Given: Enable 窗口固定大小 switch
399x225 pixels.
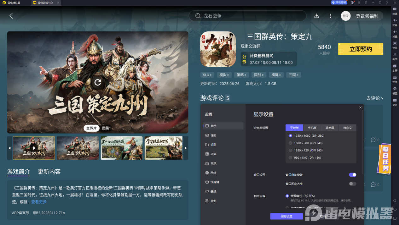Looking at the screenshot, I should [352, 184].
